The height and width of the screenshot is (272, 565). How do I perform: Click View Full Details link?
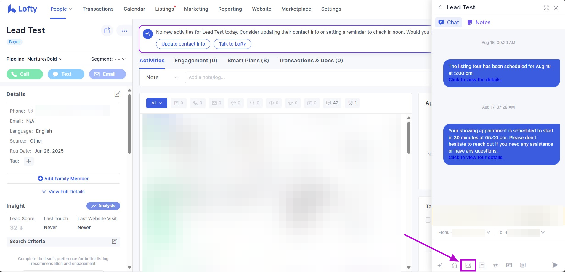pyautogui.click(x=63, y=192)
